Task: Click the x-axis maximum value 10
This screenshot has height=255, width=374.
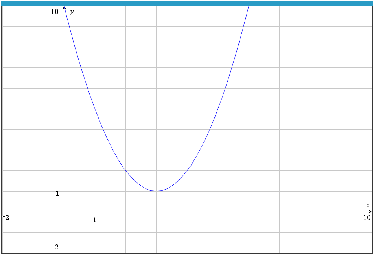Action: (x=367, y=218)
